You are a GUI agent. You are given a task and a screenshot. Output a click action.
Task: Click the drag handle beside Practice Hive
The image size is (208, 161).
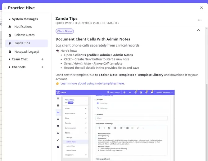pyautogui.click(x=5, y=8)
